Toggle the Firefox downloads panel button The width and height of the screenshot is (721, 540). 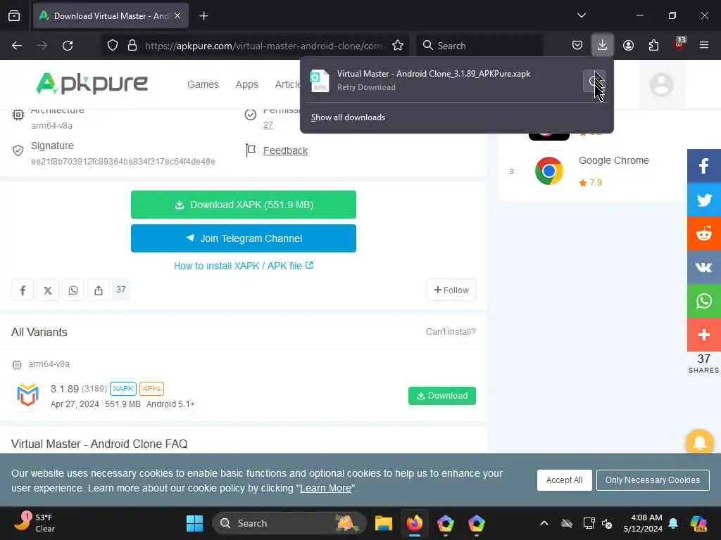[x=603, y=45]
